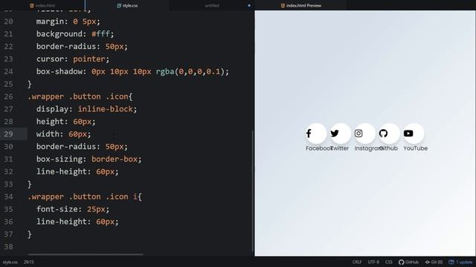Open the Git (0) status bar item
The width and height of the screenshot is (476, 267).
coord(434,262)
